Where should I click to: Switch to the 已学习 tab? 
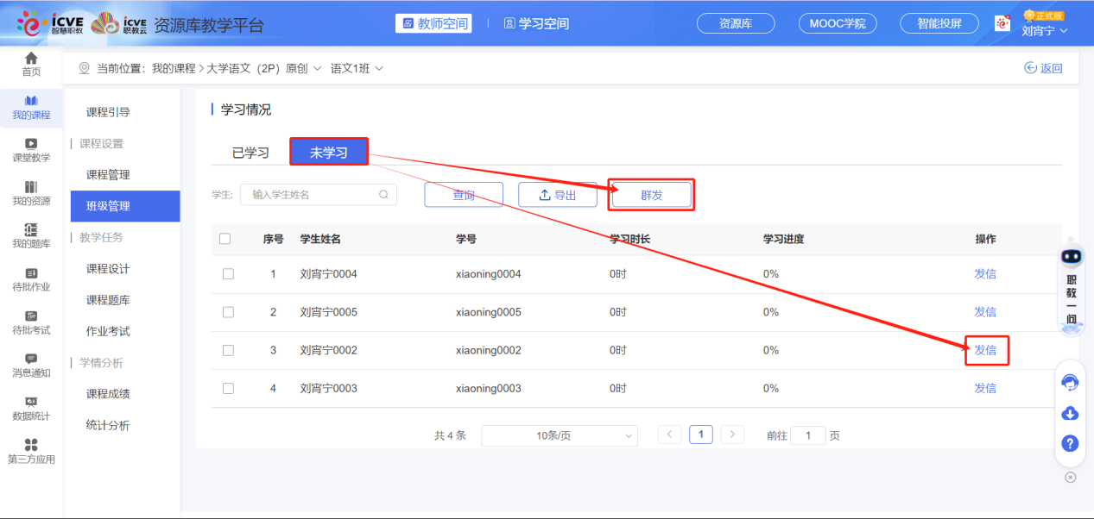250,153
